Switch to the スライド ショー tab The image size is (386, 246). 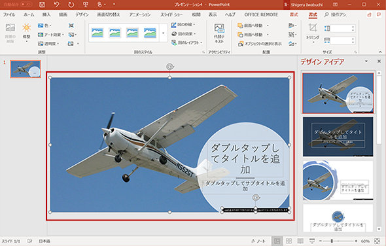point(171,15)
